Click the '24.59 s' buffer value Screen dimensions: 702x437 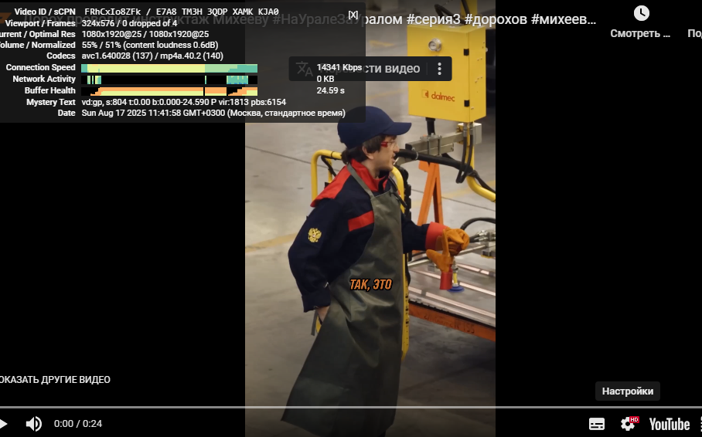click(x=330, y=90)
